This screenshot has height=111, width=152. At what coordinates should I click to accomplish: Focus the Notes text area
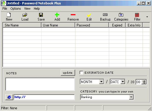40,84
